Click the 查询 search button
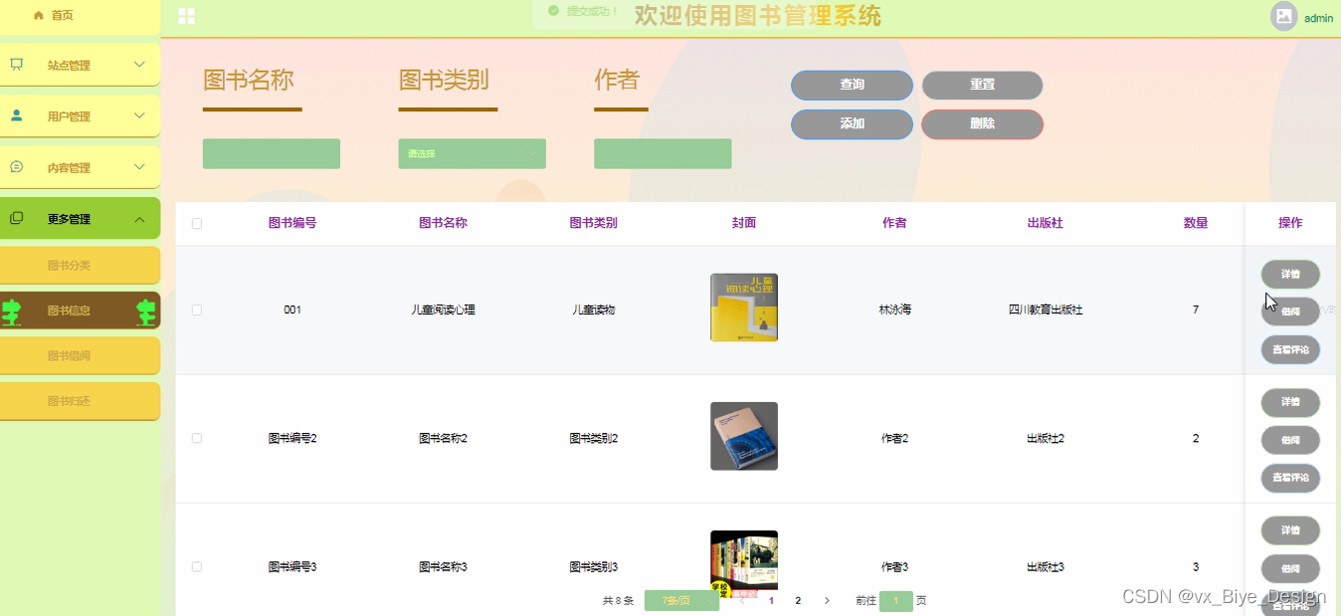This screenshot has width=1341, height=616. pos(853,86)
